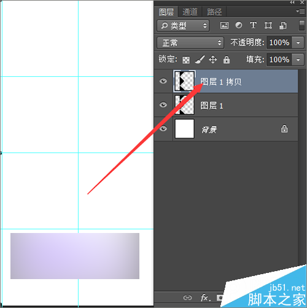The height and width of the screenshot is (308, 307).
Task: Lock image pixels brush icon
Action: [200, 60]
